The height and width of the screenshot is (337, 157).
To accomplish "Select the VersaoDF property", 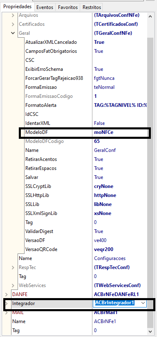I will click(x=35, y=240).
